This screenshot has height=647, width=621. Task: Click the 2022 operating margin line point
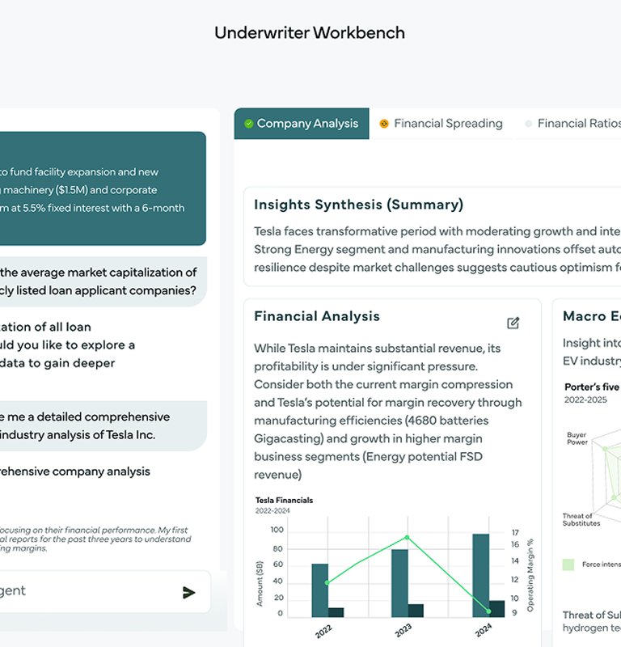point(327,582)
